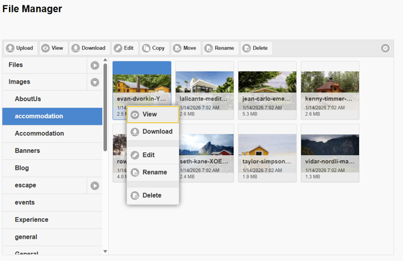This screenshot has height=261, width=403.
Task: Click the 5.3 MB file size text
Action: click(250, 114)
